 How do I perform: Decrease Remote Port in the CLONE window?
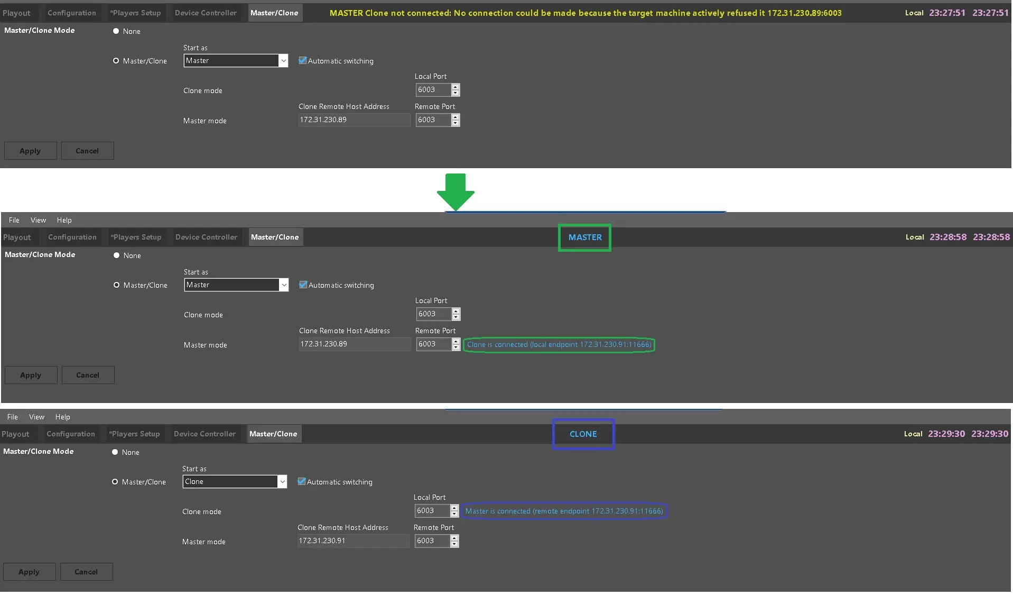pyautogui.click(x=454, y=544)
